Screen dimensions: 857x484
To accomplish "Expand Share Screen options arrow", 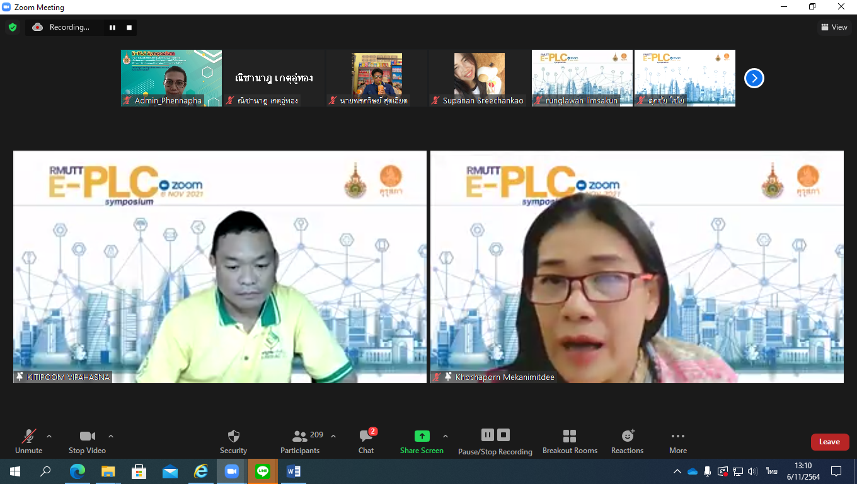I will point(446,436).
